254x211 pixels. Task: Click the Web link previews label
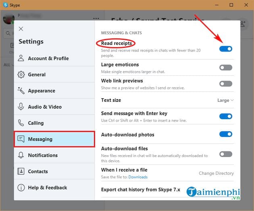click(122, 81)
